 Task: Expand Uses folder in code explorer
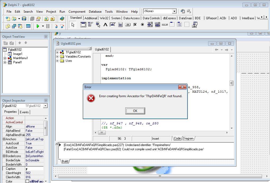[57, 61]
